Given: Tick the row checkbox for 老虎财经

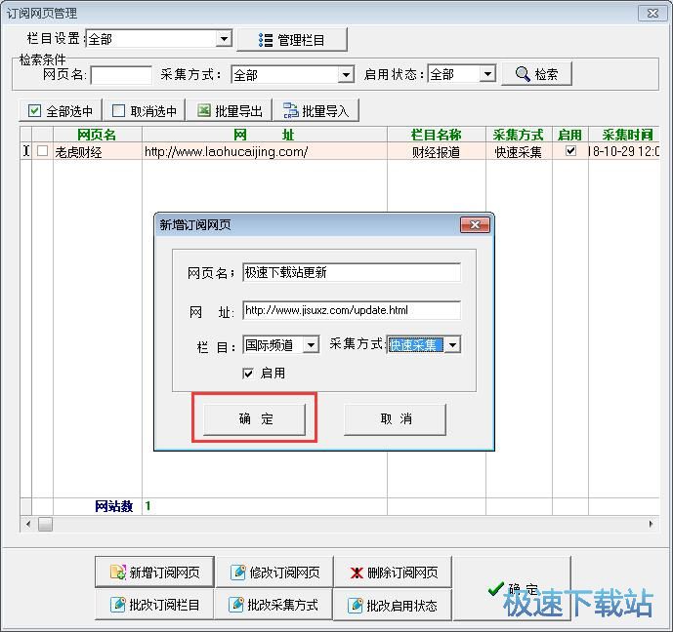Looking at the screenshot, I should pyautogui.click(x=43, y=151).
